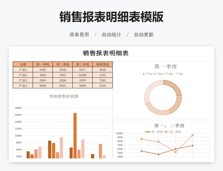Click 产品4 legend entry in donut chart
The width and height of the screenshot is (223, 171).
178,74
